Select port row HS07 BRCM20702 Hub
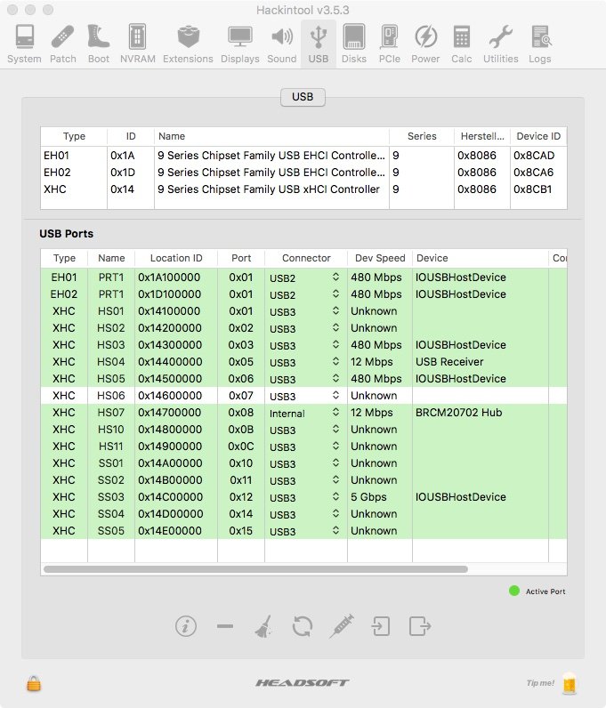 pyautogui.click(x=303, y=412)
